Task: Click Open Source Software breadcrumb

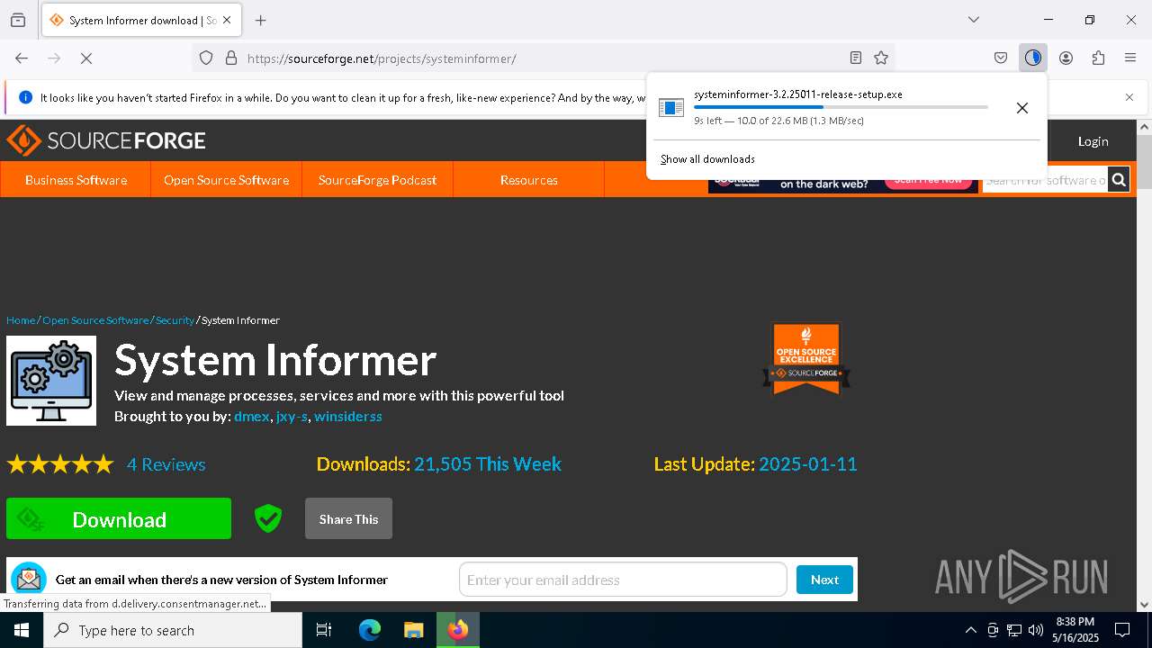Action: [x=95, y=320]
